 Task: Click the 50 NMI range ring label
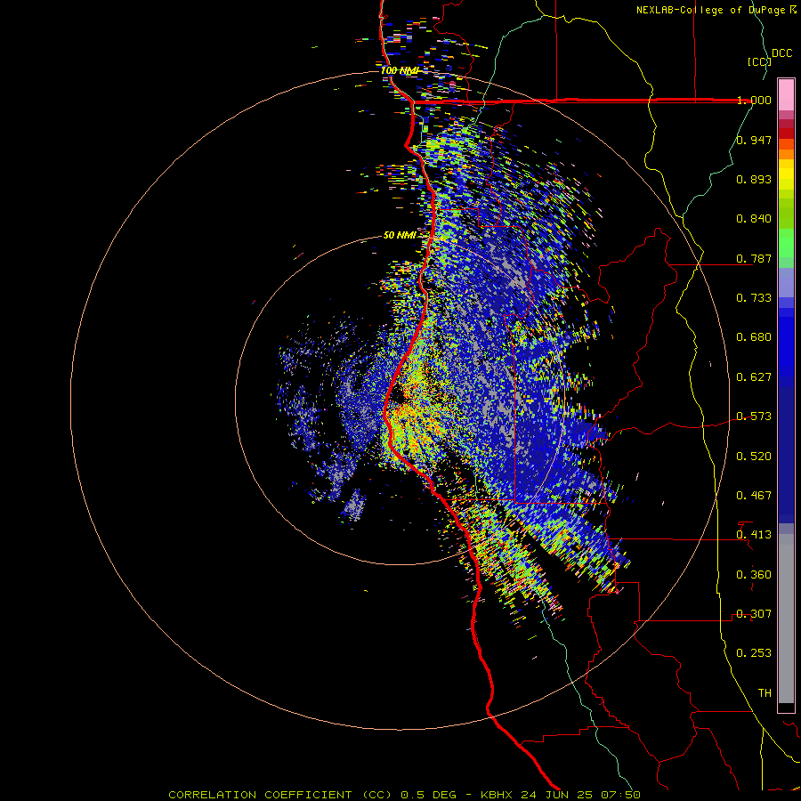pos(400,235)
